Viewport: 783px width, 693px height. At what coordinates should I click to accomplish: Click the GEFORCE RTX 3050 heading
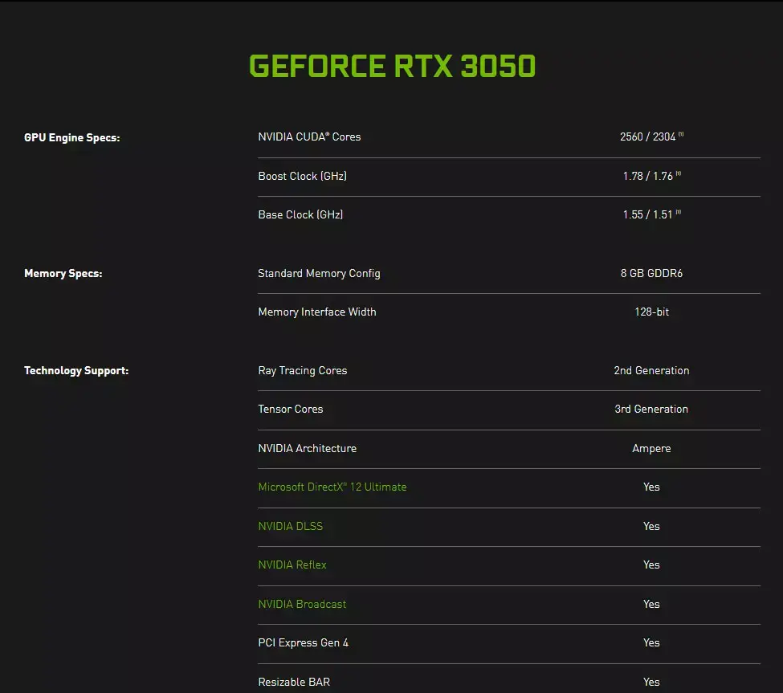(x=392, y=67)
